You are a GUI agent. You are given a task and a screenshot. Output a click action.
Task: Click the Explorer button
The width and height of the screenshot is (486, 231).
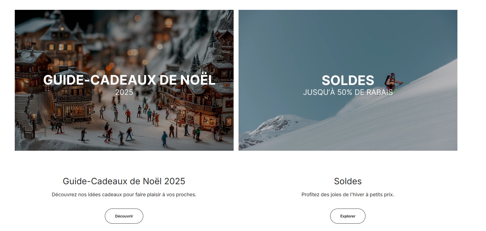(x=348, y=216)
